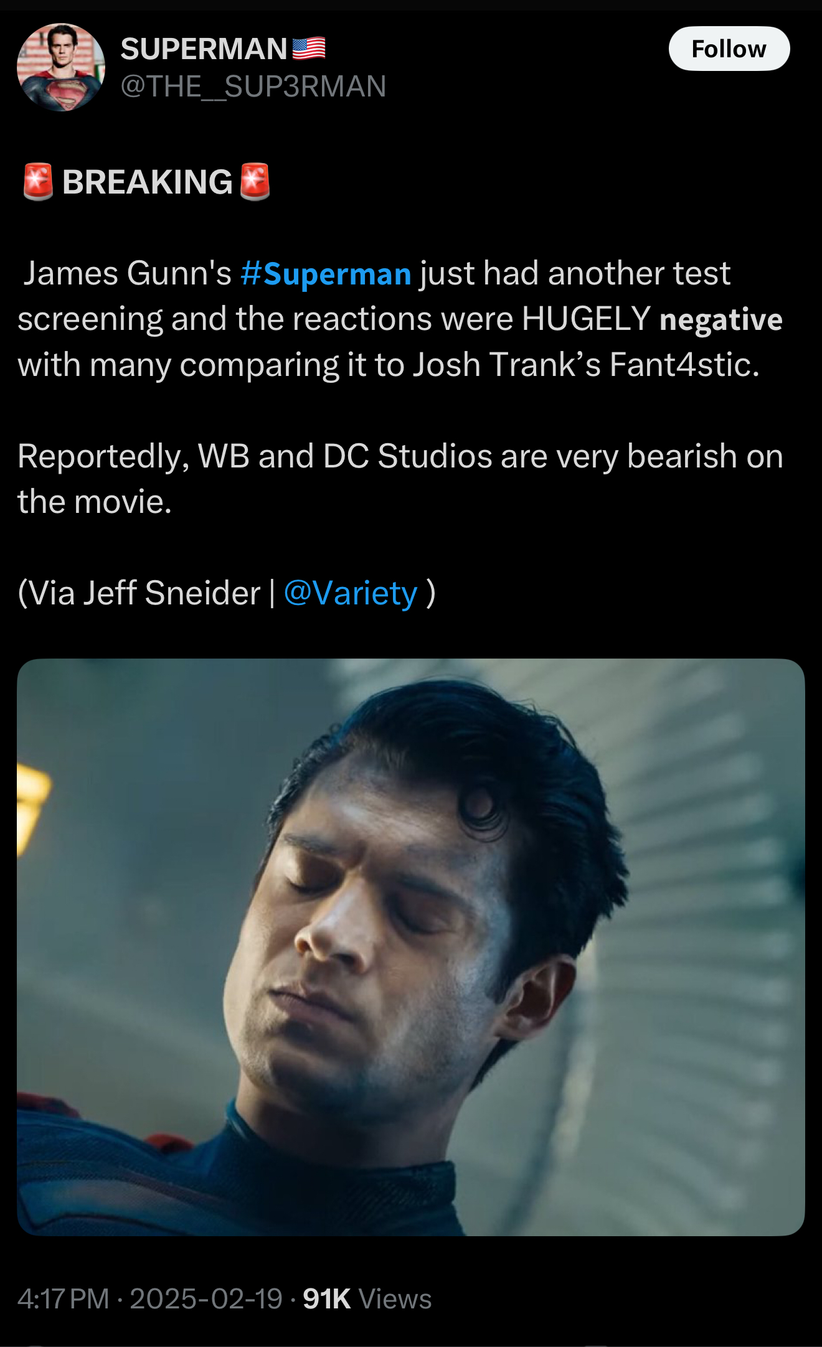Click the BREAKING headline text
This screenshot has height=1347, width=822.
pyautogui.click(x=147, y=182)
